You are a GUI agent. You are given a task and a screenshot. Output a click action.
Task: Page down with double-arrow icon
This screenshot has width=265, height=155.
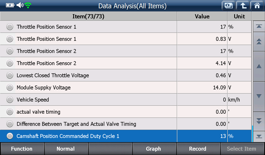coord(259,121)
